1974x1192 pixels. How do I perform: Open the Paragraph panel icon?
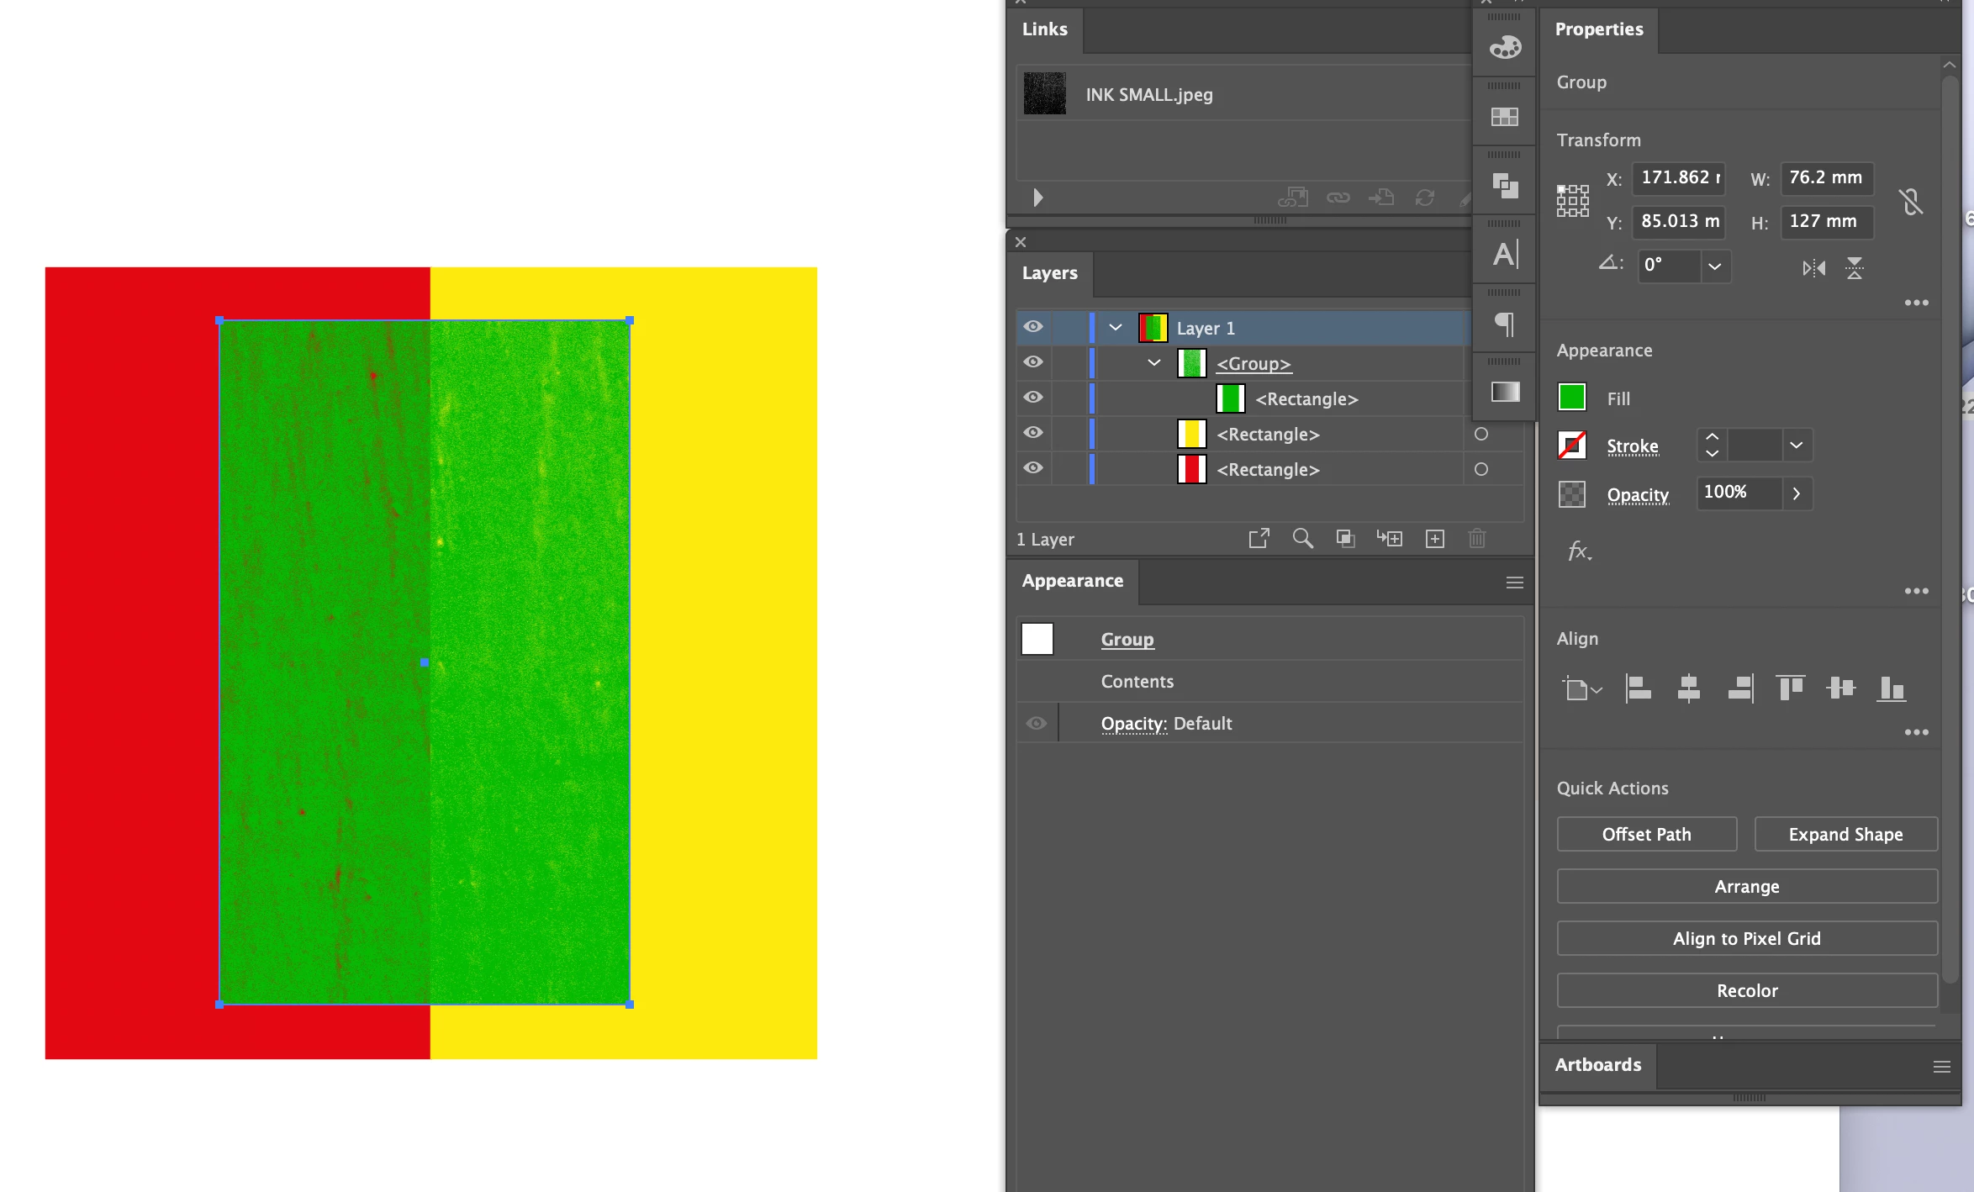coord(1505,324)
